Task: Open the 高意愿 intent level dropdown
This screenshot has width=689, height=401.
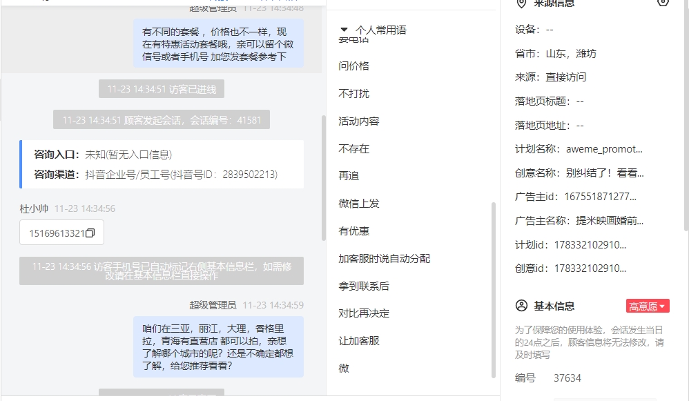Action: pos(648,306)
